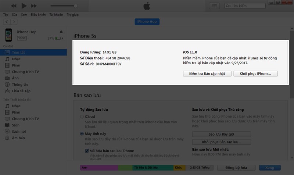This screenshot has height=175, width=294.
Task: Go forward with the right arrow
Action: pos(14,22)
